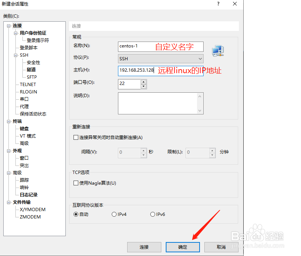The width and height of the screenshot is (301, 256).
Task: Select 高级 under 终端 in the tree
Action: click(x=24, y=143)
